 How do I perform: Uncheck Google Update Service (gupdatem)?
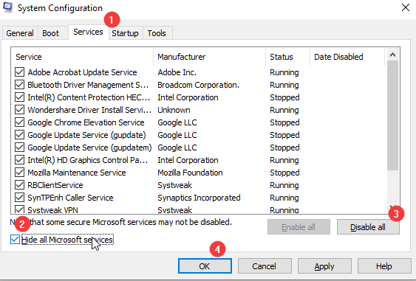pyautogui.click(x=20, y=148)
